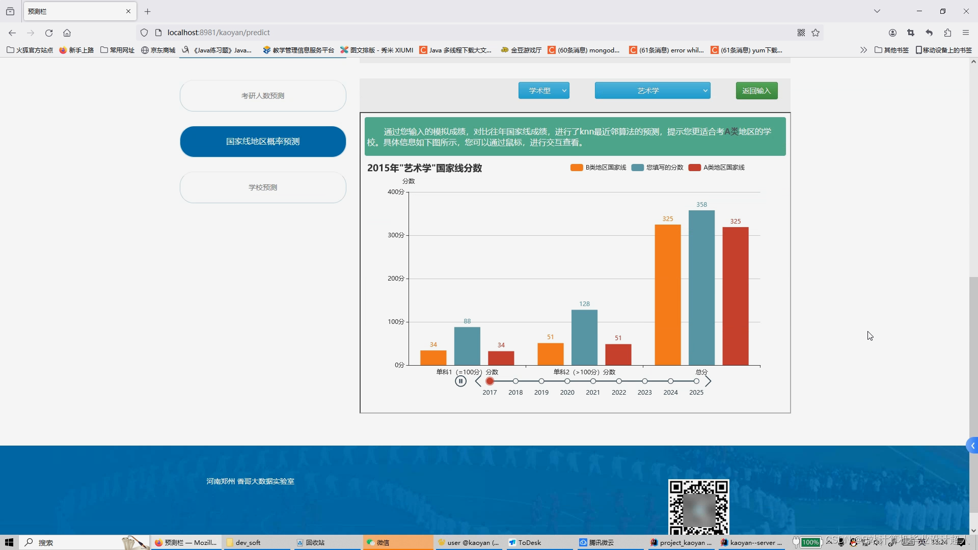Select 2021 on the year timeline

click(x=593, y=381)
